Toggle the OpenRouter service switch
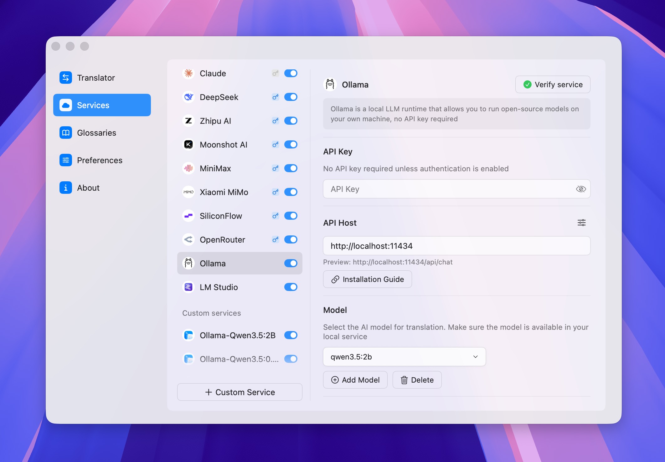Image resolution: width=665 pixels, height=462 pixels. click(x=291, y=240)
